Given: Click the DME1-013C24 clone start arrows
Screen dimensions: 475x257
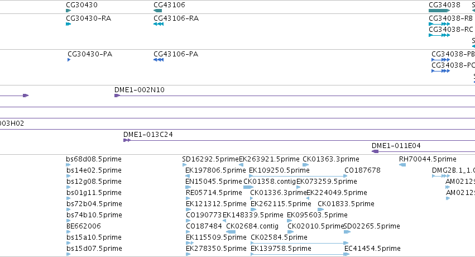Looking at the screenshot, I should click(x=127, y=140).
